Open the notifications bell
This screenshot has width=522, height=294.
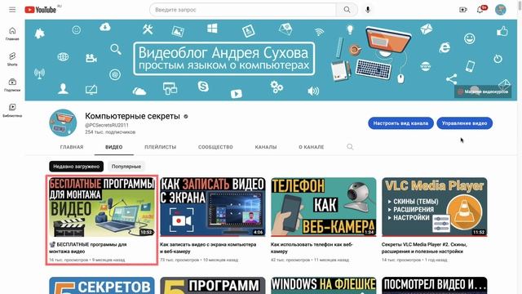(x=480, y=10)
